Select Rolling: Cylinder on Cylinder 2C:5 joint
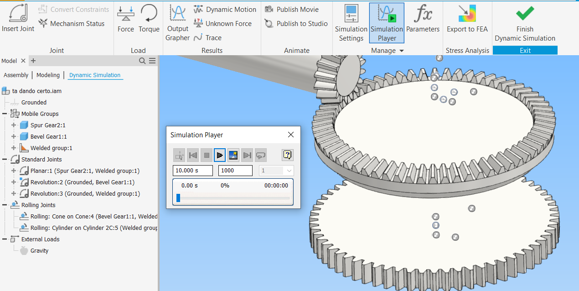The image size is (579, 291). pos(93,228)
